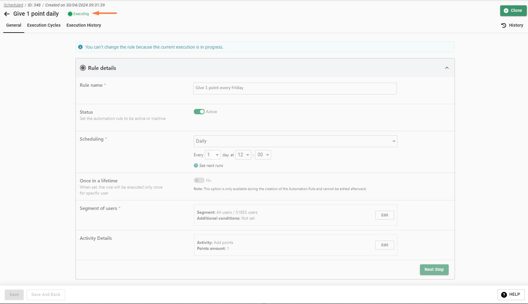This screenshot has width=528, height=304.
Task: Click Edit for Segment of users
Action: [x=384, y=215]
